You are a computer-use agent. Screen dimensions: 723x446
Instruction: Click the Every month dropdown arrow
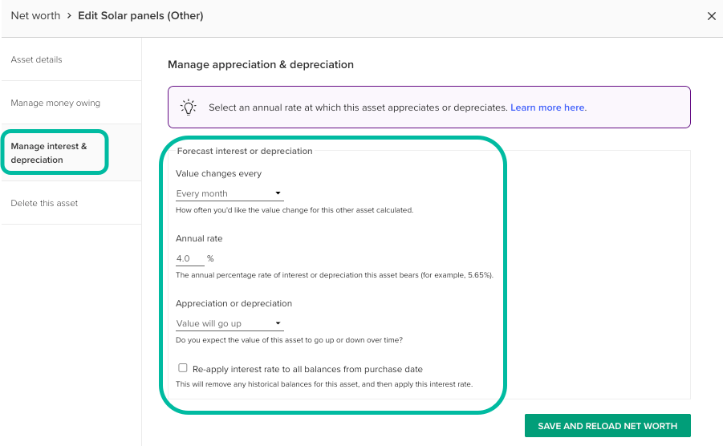tap(278, 193)
